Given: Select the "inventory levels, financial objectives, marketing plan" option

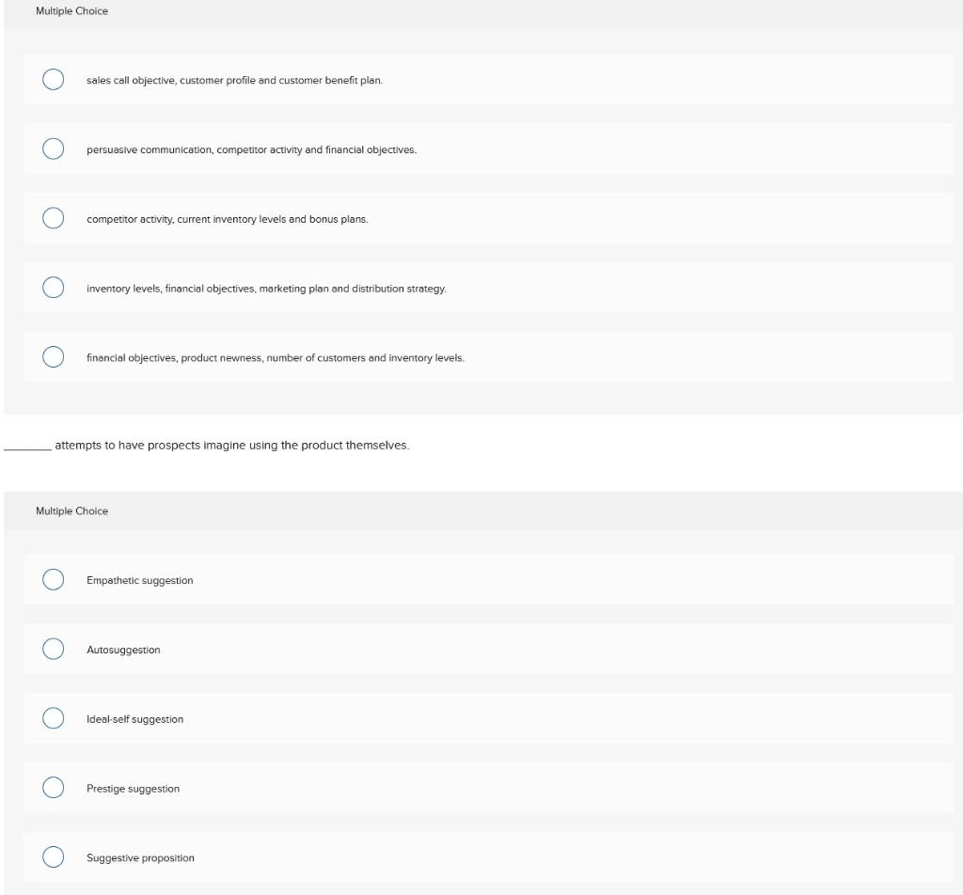Looking at the screenshot, I should click(54, 288).
